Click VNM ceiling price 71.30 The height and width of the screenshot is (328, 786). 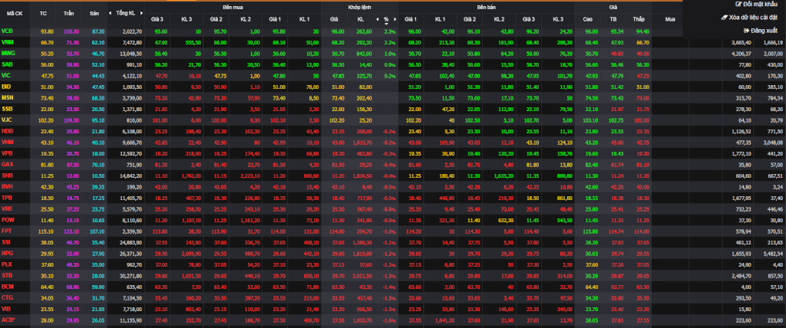71,42
